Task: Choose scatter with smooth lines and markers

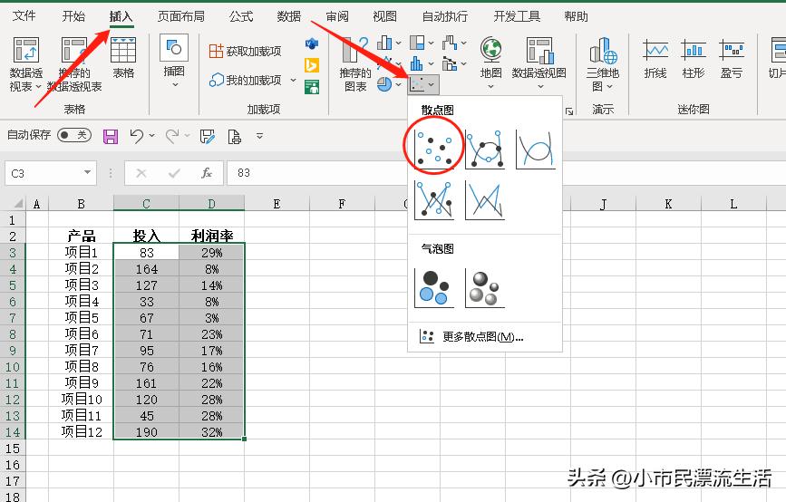Action: pyautogui.click(x=485, y=149)
